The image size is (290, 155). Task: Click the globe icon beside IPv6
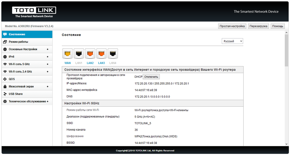5,57
